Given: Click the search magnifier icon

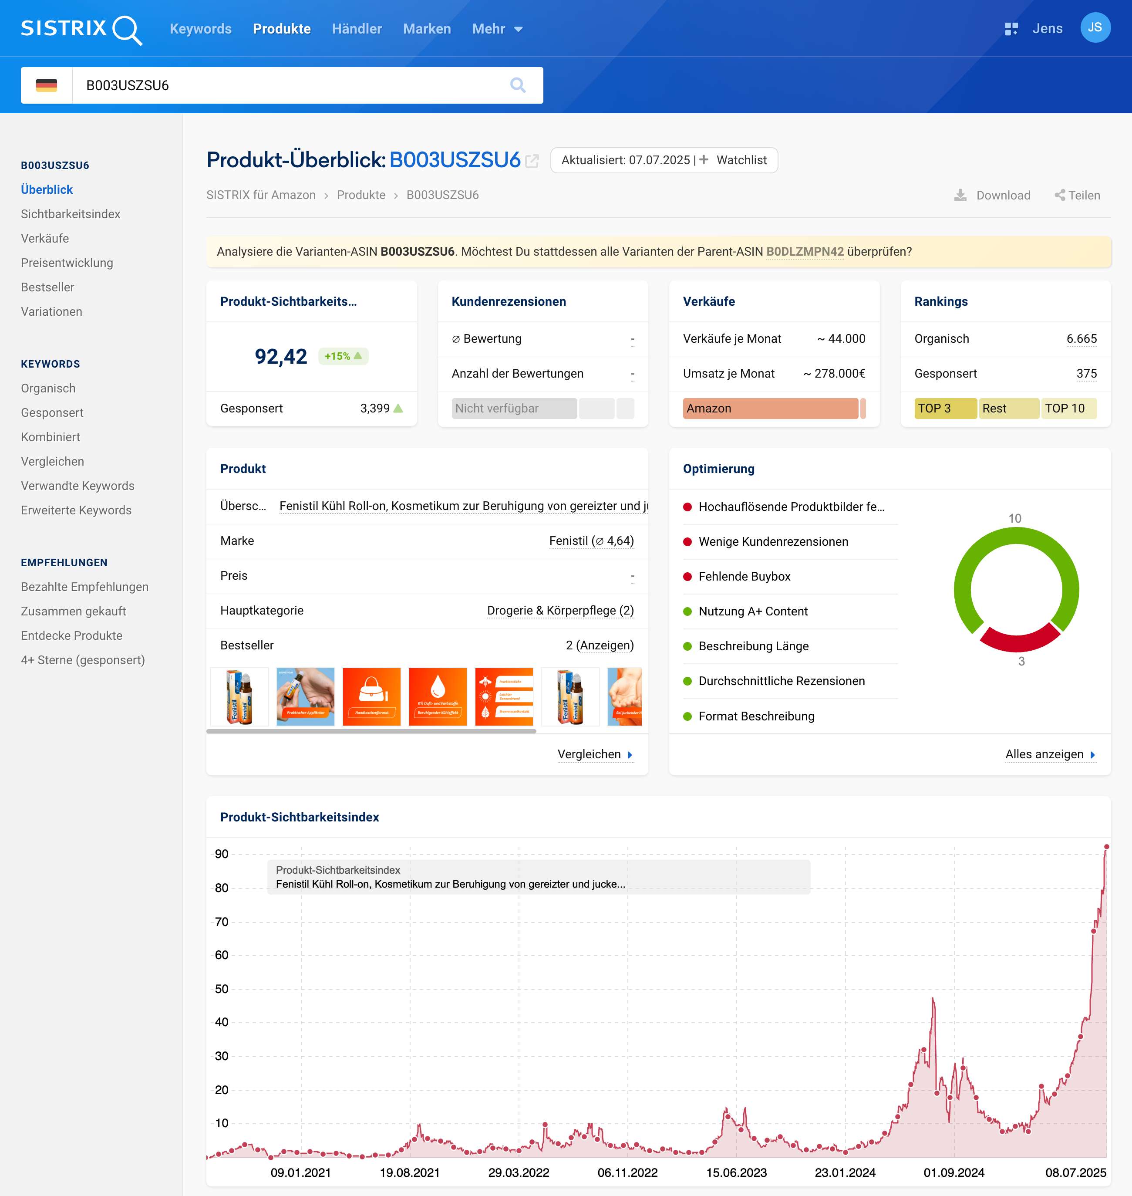Looking at the screenshot, I should 517,85.
